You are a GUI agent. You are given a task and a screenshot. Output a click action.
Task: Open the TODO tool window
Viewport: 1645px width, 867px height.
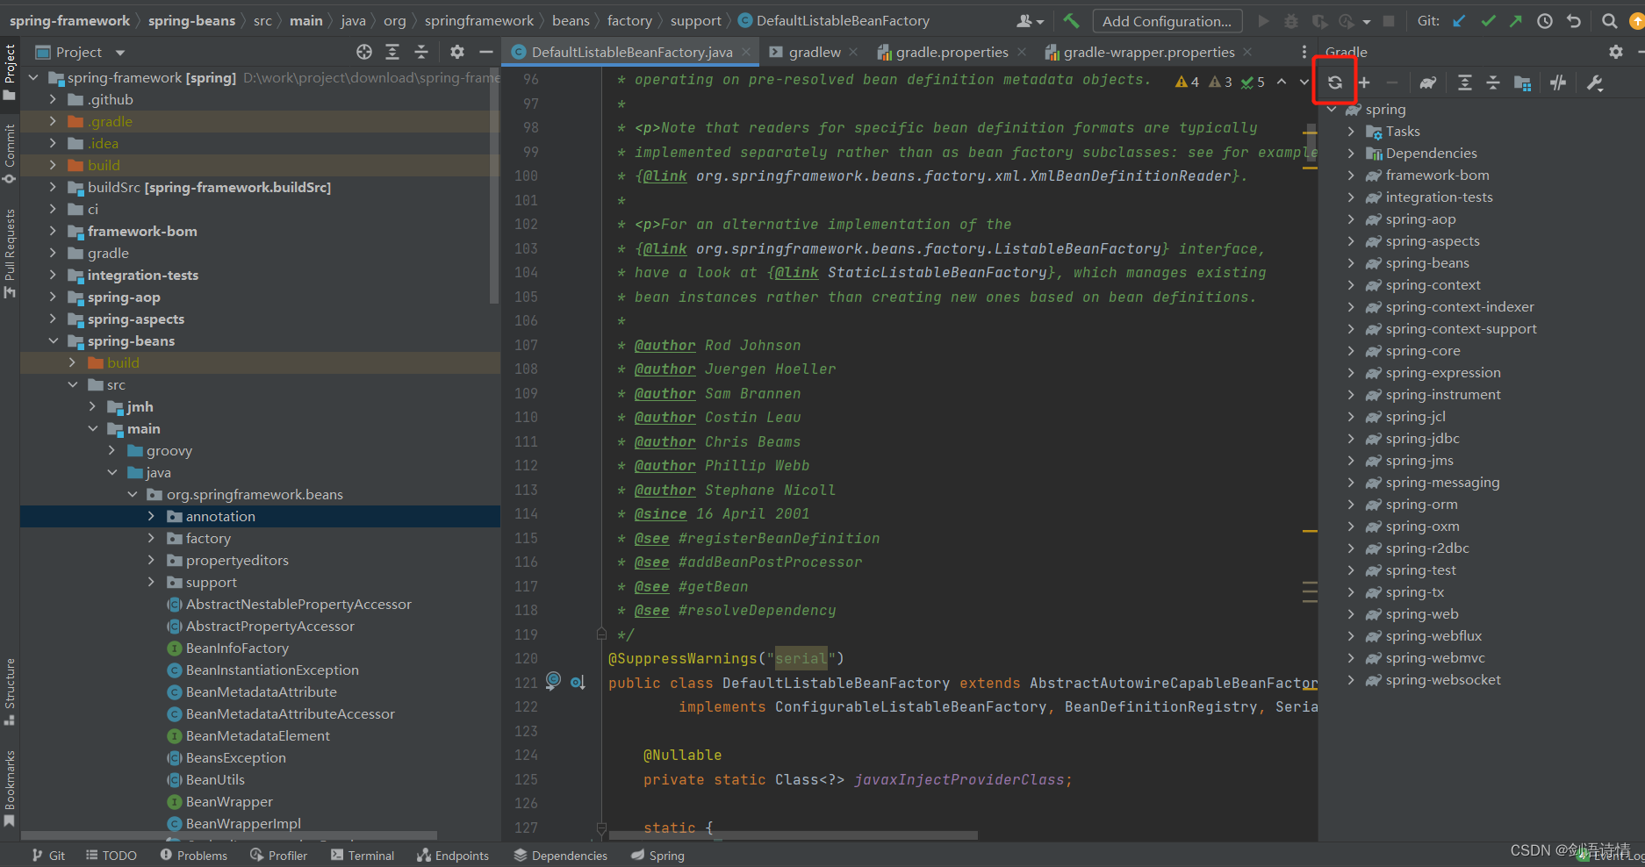[111, 856]
